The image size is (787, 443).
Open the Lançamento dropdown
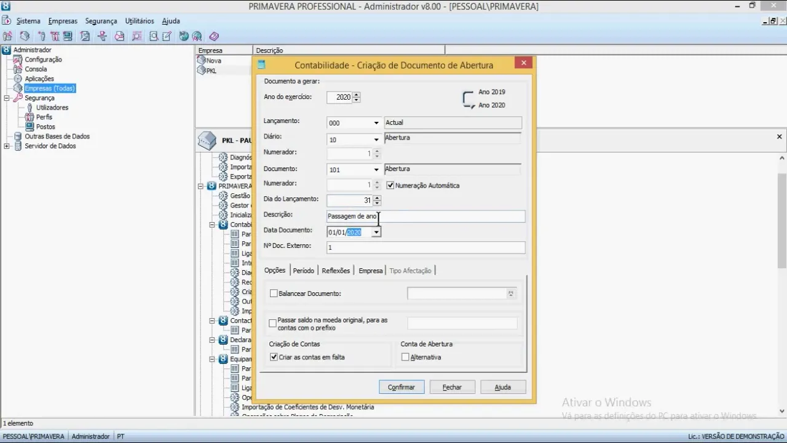[x=376, y=123]
